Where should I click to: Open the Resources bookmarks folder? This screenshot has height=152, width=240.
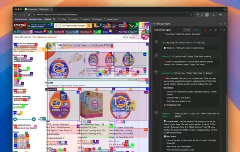[85, 19]
